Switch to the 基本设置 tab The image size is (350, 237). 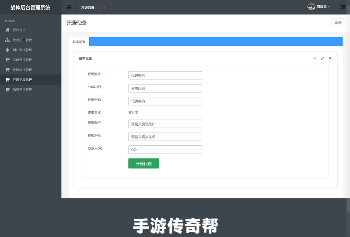click(x=79, y=41)
